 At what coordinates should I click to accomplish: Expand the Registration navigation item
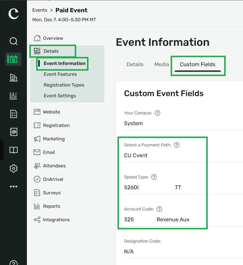tap(56, 125)
